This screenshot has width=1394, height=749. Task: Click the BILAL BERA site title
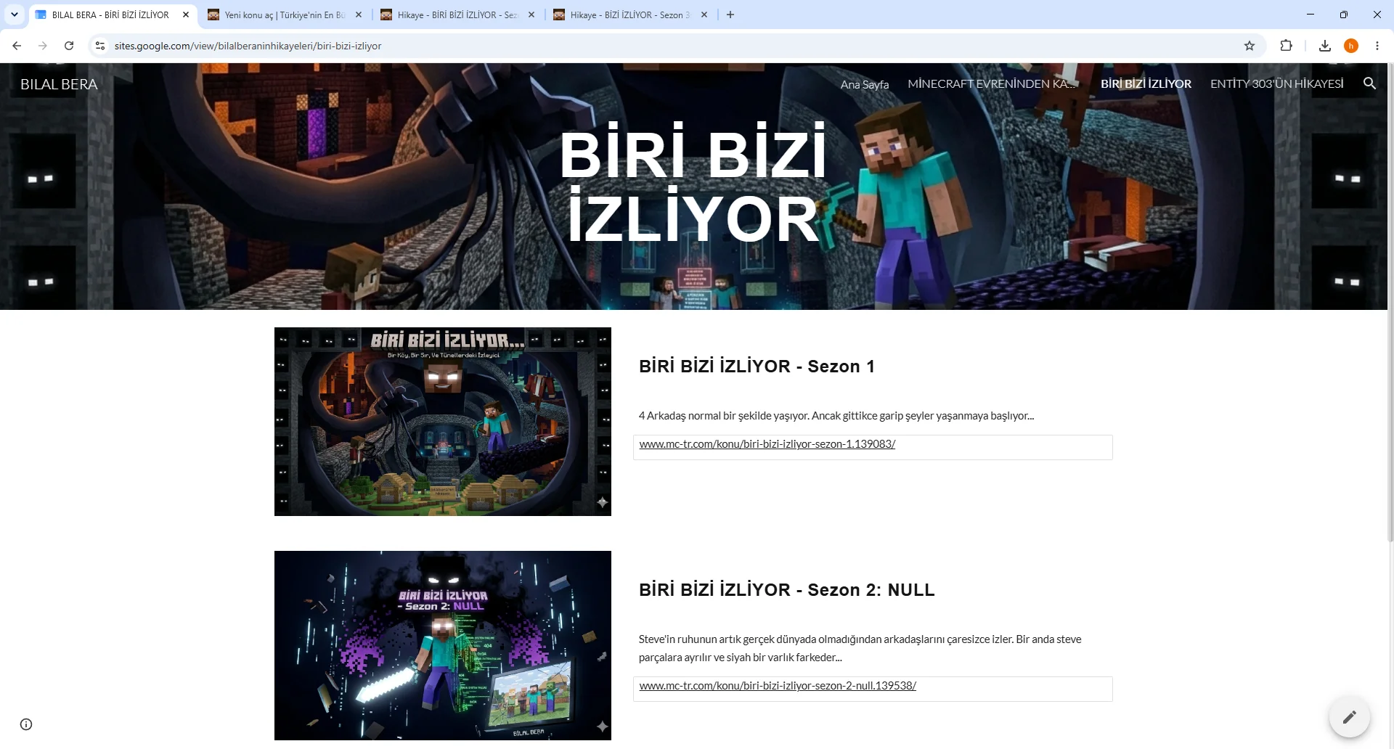point(59,84)
